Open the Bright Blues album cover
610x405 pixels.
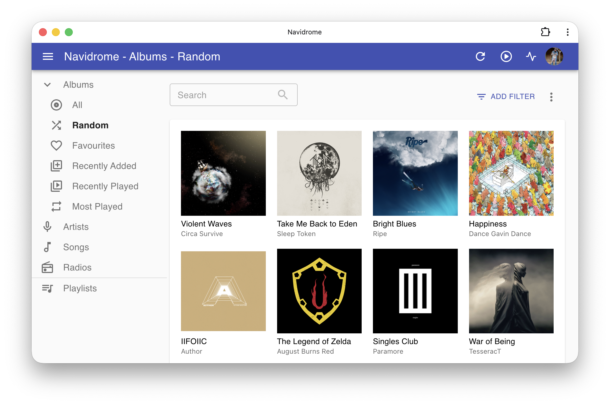[415, 173]
